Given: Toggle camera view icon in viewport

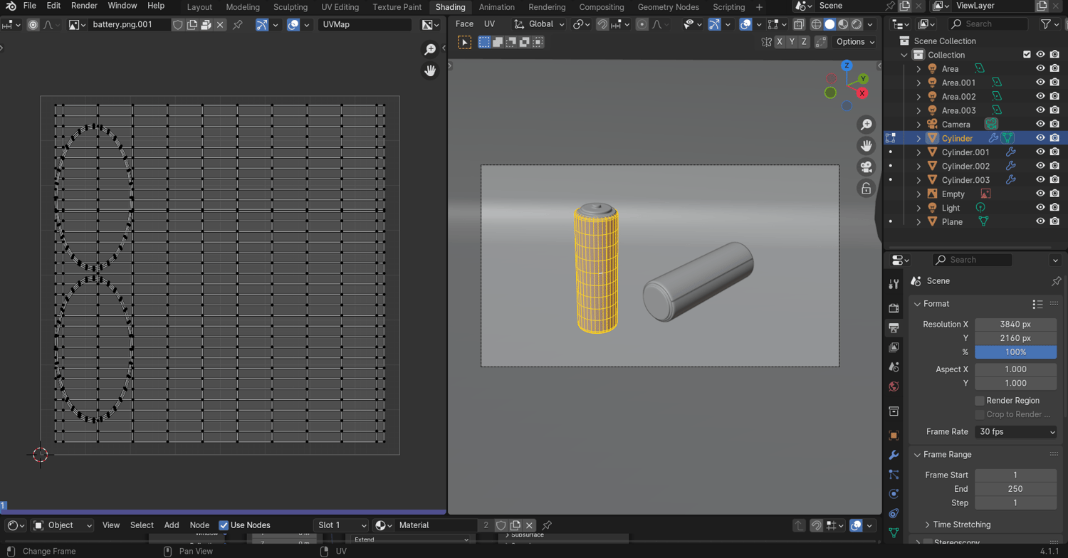Looking at the screenshot, I should [x=866, y=167].
